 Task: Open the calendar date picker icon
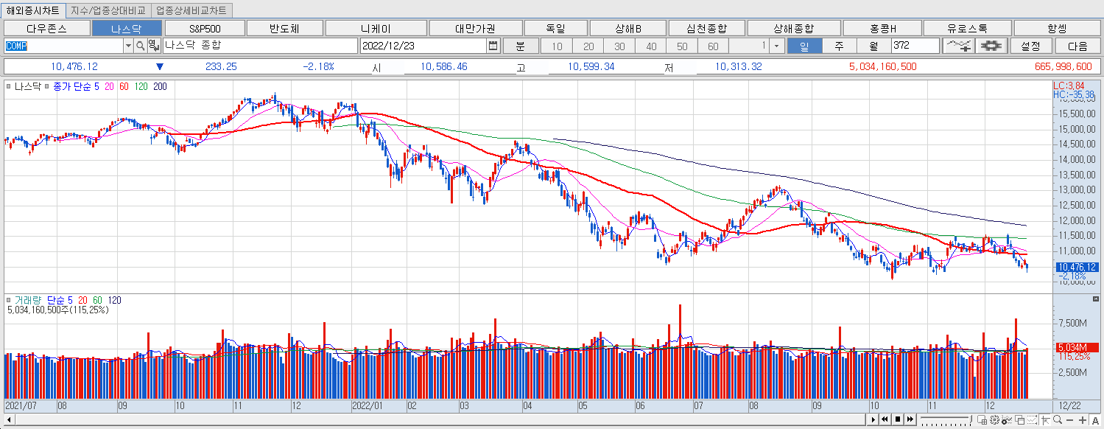point(493,46)
